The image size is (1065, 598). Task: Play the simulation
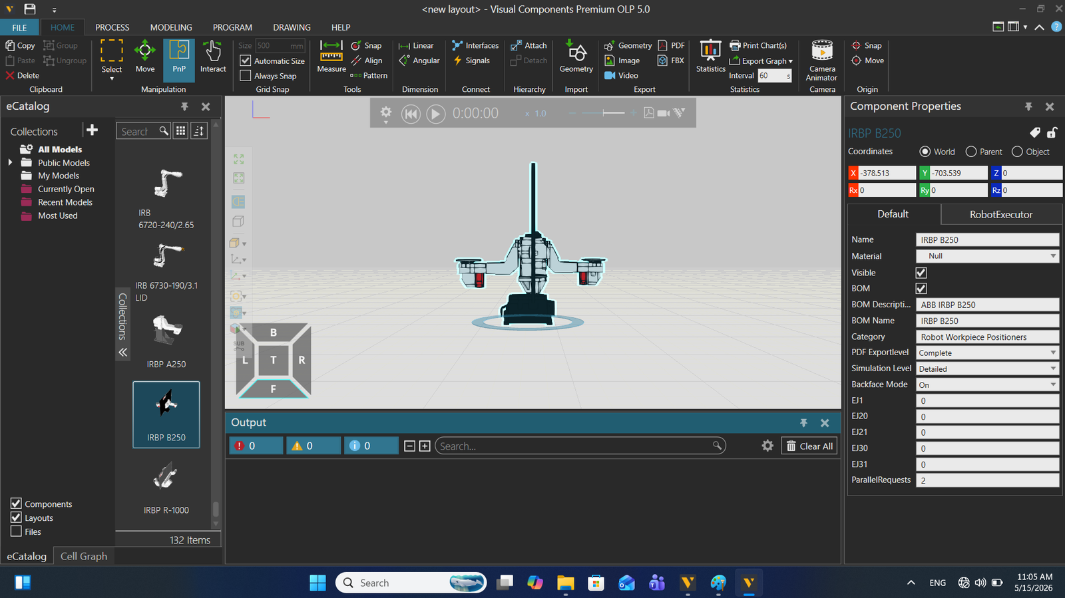[x=436, y=114]
